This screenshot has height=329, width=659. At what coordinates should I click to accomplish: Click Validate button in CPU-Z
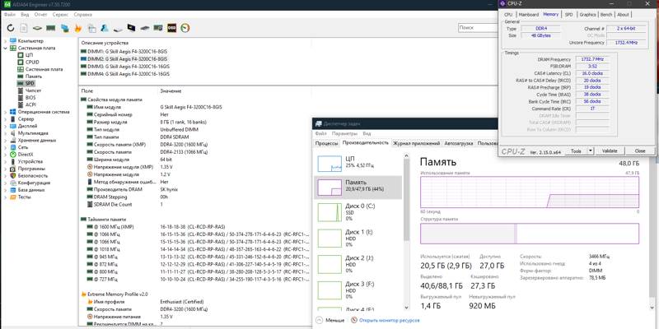point(610,151)
